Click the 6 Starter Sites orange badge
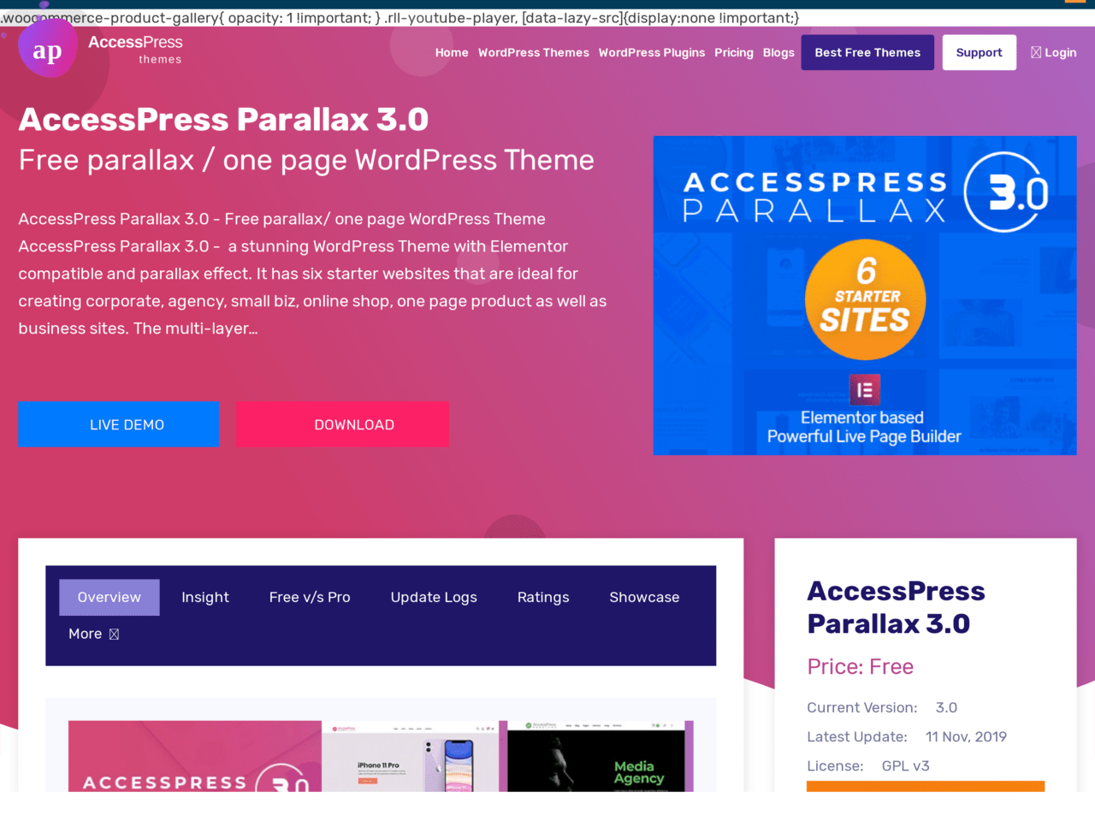 tap(866, 299)
